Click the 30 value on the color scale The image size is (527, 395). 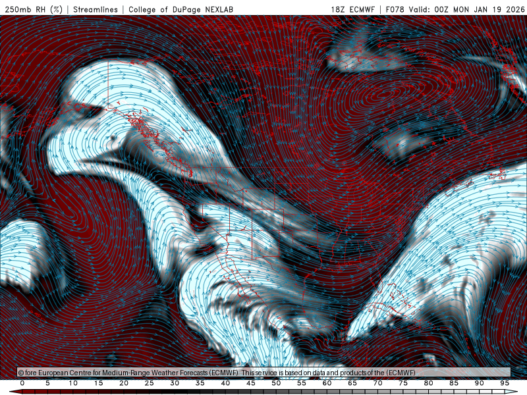[175, 383]
